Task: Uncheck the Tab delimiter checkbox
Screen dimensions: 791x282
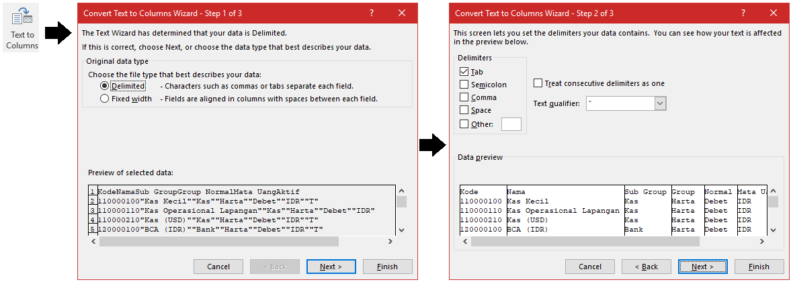Action: click(x=464, y=72)
